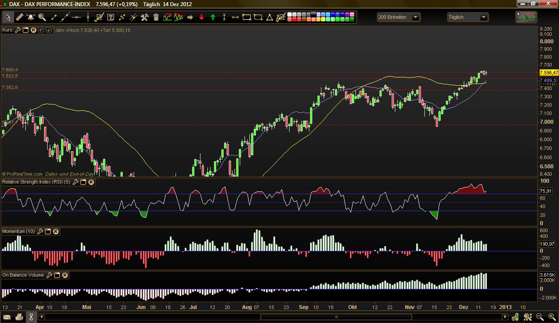Select the yellow triangle shape tool
This screenshot has width=559, height=323.
[x=269, y=17]
